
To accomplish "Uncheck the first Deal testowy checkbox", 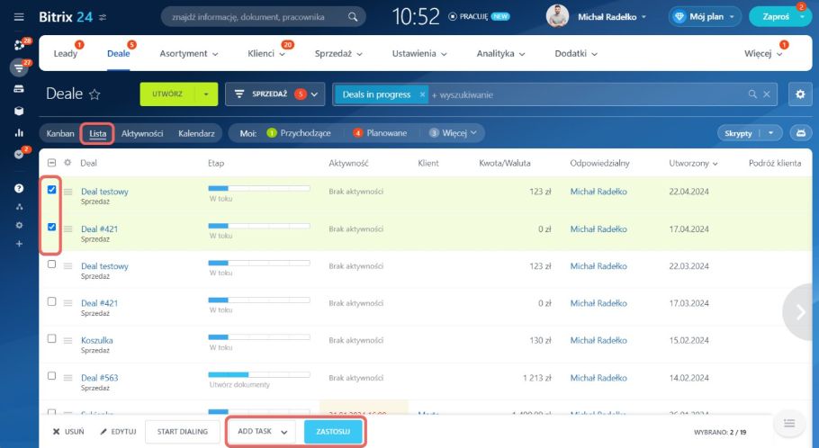I will [x=51, y=190].
